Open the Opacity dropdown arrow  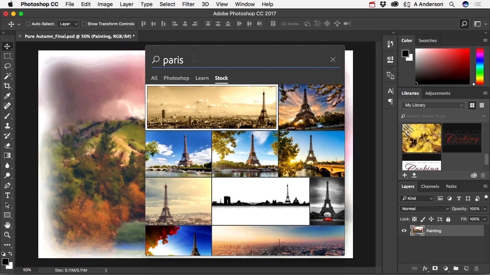click(x=485, y=209)
